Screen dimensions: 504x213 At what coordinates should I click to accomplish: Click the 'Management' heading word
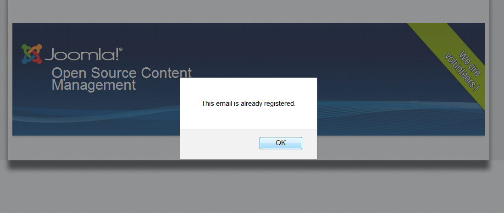[x=94, y=86]
